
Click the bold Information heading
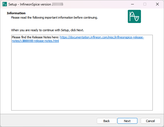pyautogui.click(x=16, y=13)
